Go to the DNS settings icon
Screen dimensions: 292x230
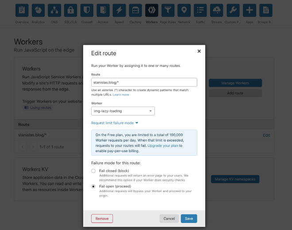[54, 10]
